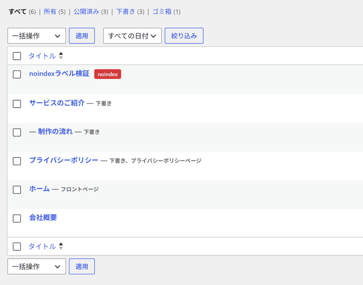Check the 会社概要 row checkbox
The width and height of the screenshot is (363, 285).
click(x=16, y=218)
